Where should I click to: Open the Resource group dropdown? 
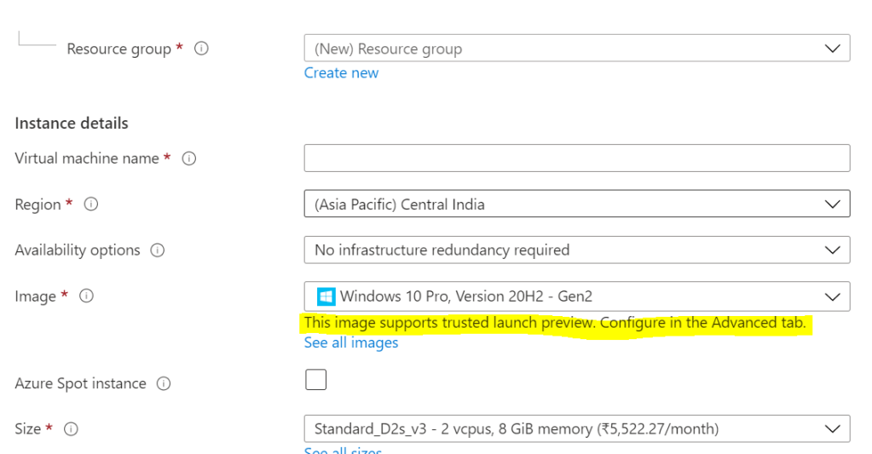point(576,49)
